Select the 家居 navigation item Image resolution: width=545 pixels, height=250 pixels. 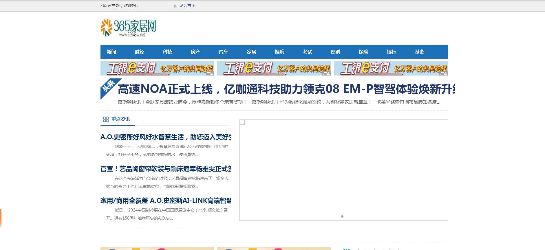click(251, 52)
